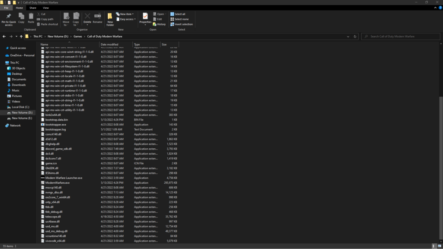Click Select none in the ribbon
Viewport: 443px width, 249px height.
click(x=180, y=19)
